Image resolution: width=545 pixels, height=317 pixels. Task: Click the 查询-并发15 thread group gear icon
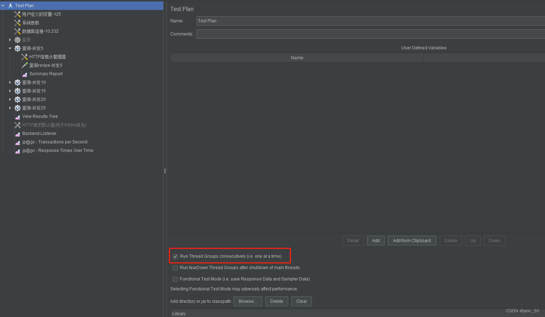point(17,91)
